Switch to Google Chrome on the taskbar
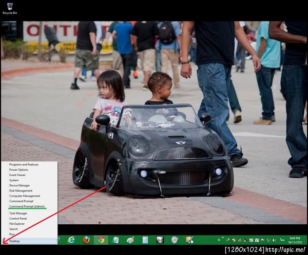Image resolution: width=308 pixels, height=255 pixels. [x=101, y=240]
